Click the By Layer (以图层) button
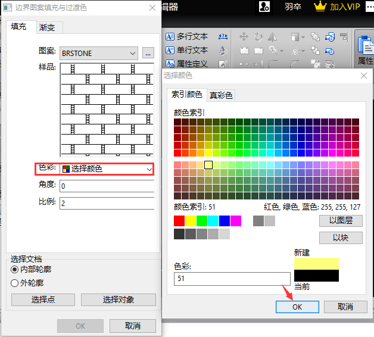 click(x=341, y=221)
